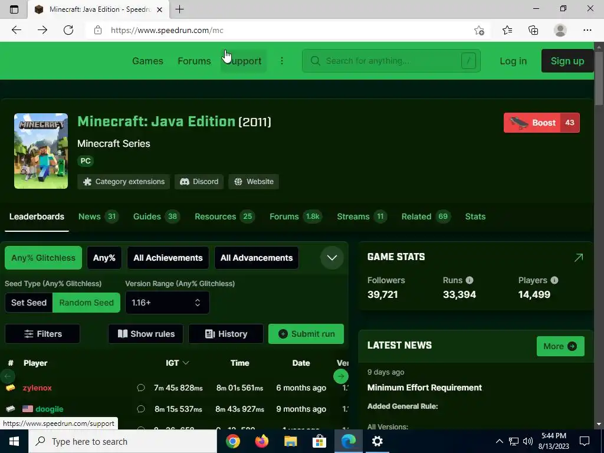Open the game's Website link

(254, 182)
